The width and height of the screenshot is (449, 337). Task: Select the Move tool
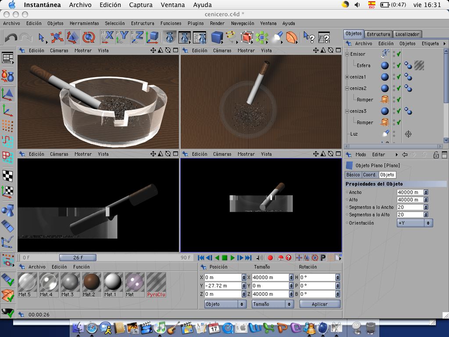pyautogui.click(x=57, y=37)
